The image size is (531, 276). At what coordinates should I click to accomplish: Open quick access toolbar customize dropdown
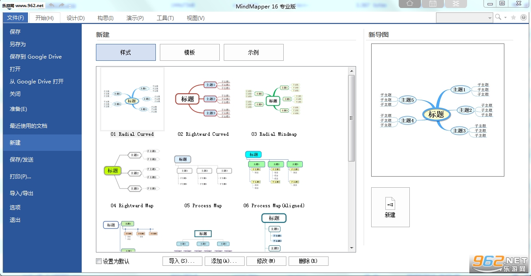pyautogui.click(x=70, y=6)
